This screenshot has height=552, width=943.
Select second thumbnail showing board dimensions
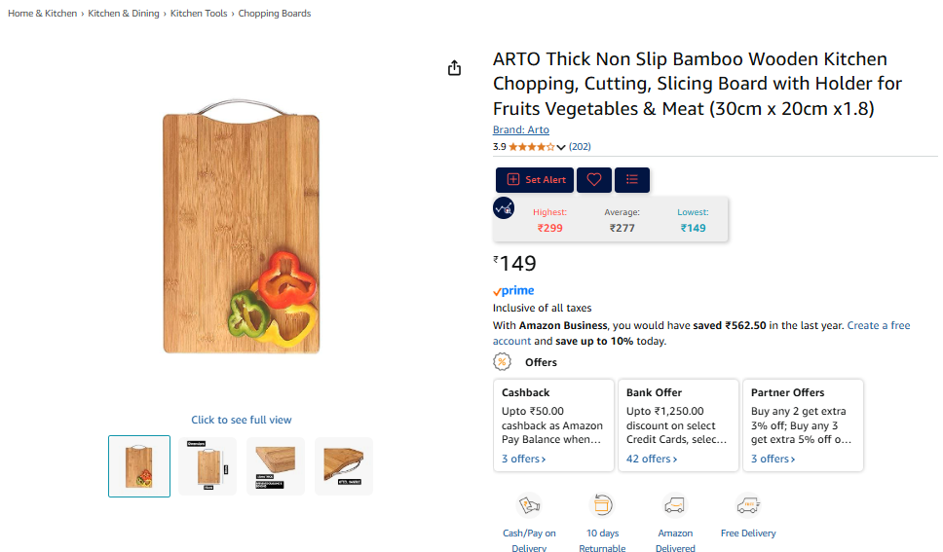click(x=207, y=466)
